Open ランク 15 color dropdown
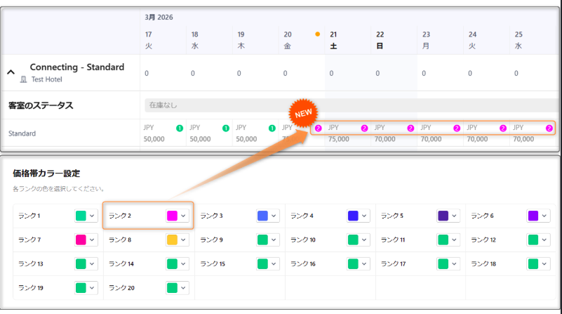This screenshot has height=314, width=562. [x=268, y=263]
